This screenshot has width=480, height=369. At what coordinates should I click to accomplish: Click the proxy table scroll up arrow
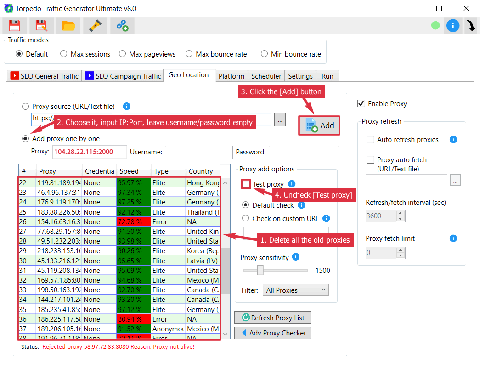[226, 183]
